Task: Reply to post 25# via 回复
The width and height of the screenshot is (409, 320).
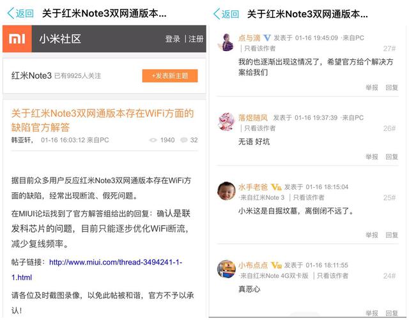Action: [392, 235]
